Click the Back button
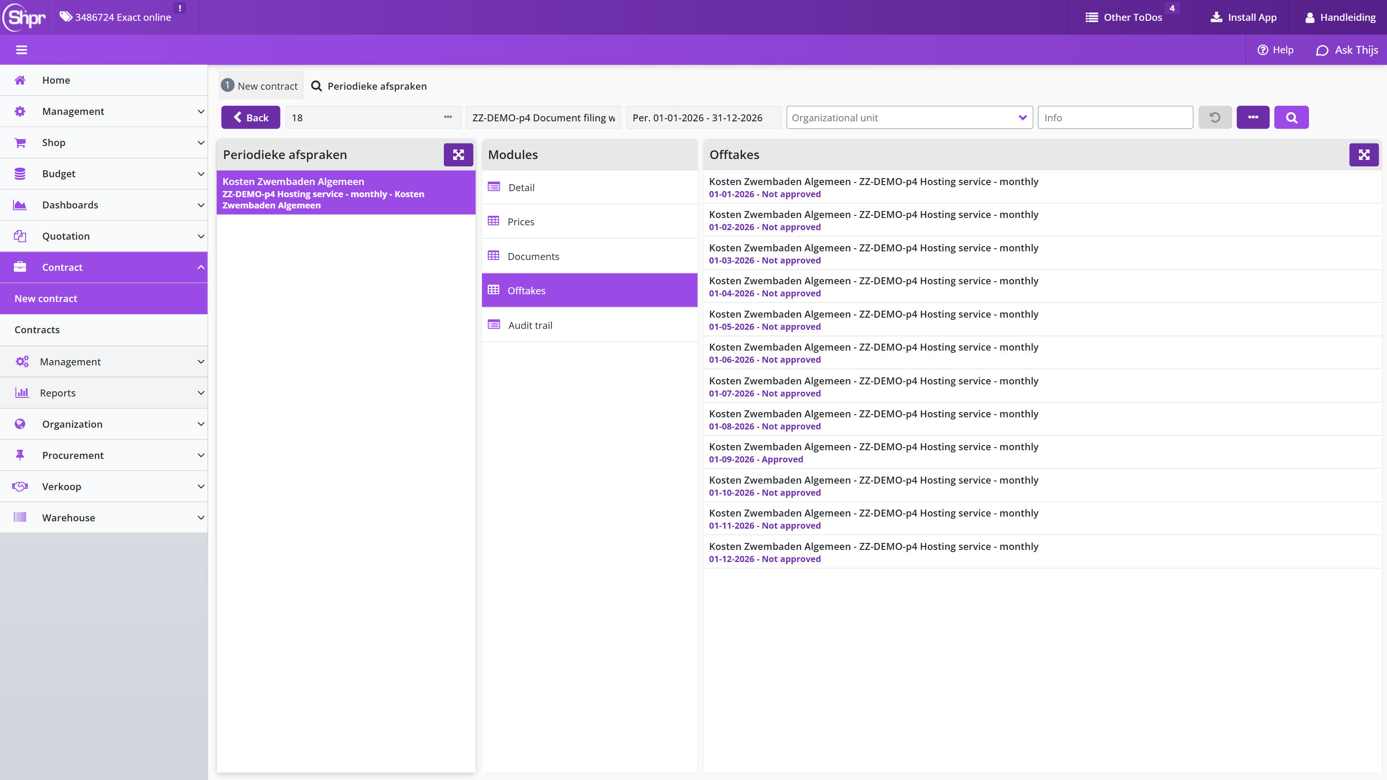1387x780 pixels. click(251, 117)
